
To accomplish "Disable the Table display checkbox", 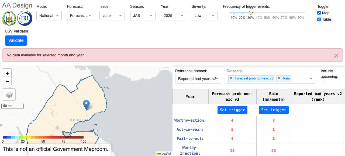I will click(x=319, y=19).
